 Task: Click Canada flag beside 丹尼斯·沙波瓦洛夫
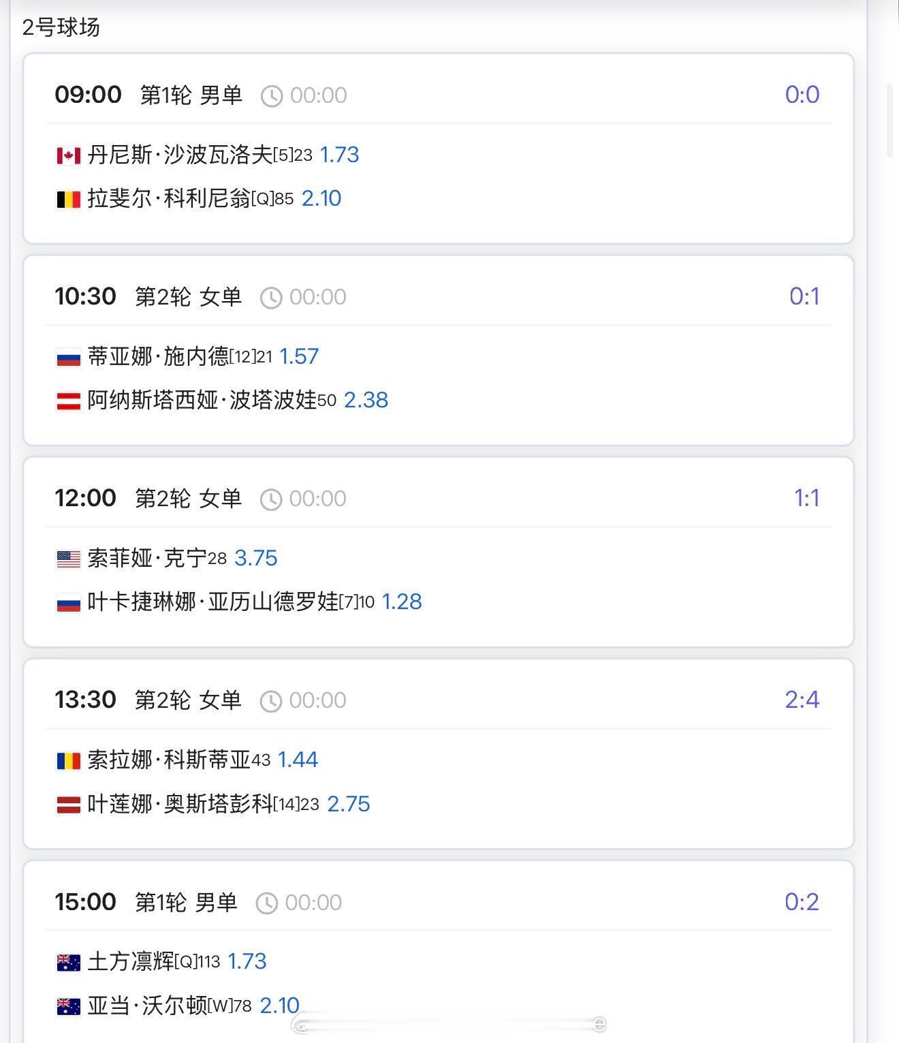tap(68, 156)
